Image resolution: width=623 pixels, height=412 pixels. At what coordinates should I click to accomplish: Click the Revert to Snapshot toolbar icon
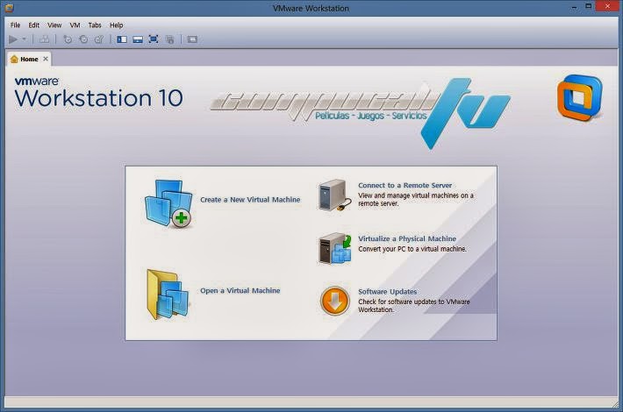83,39
